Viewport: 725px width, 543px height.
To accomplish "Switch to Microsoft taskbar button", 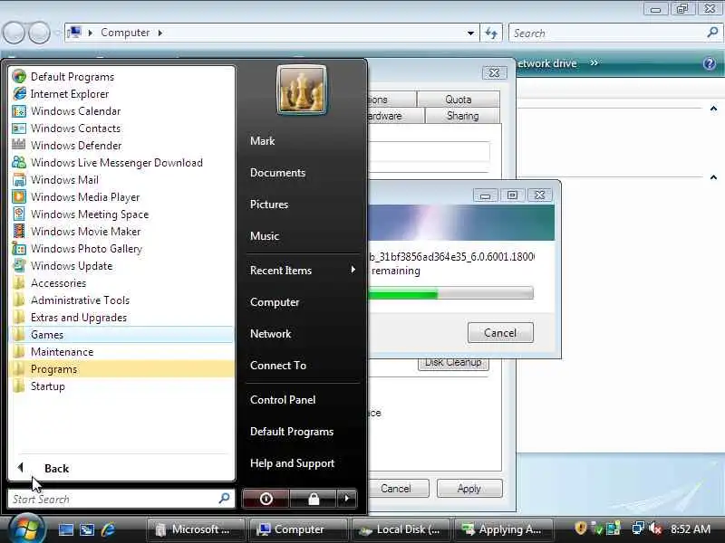I will 196,529.
